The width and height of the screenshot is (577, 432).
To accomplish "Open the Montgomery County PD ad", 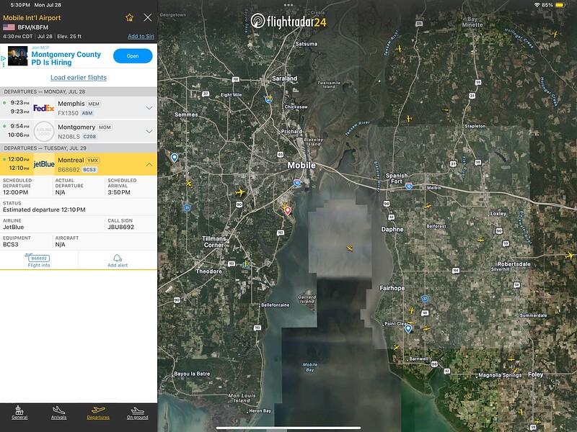I will [133, 56].
